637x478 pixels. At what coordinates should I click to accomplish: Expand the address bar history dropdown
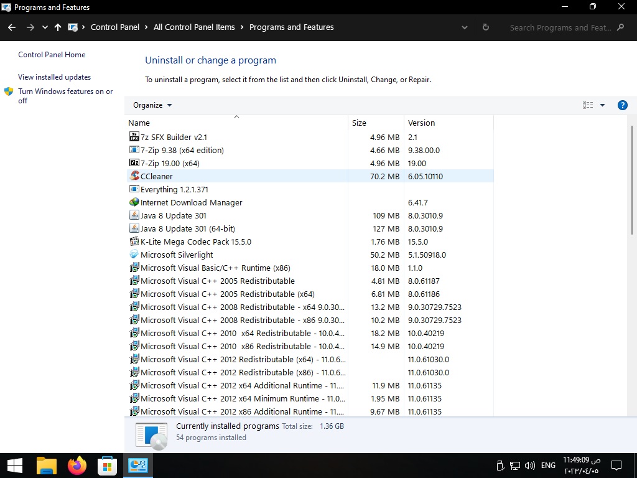(x=464, y=27)
